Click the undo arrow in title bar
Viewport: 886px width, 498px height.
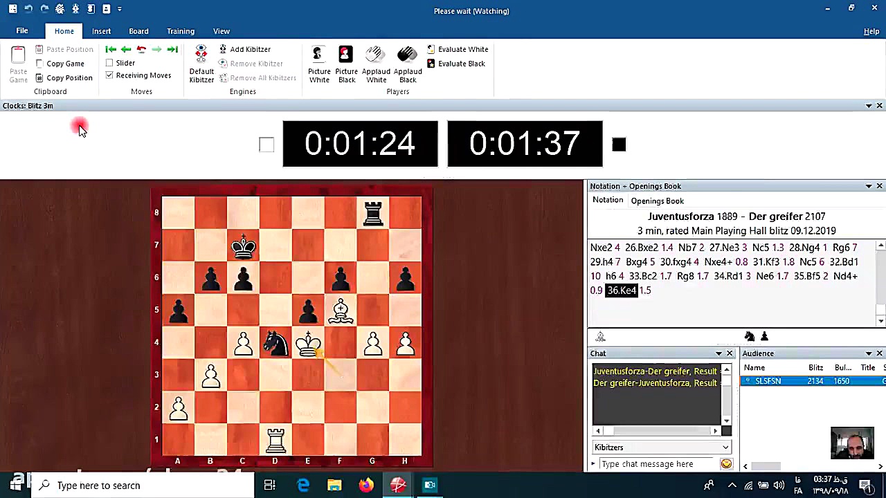[x=28, y=9]
